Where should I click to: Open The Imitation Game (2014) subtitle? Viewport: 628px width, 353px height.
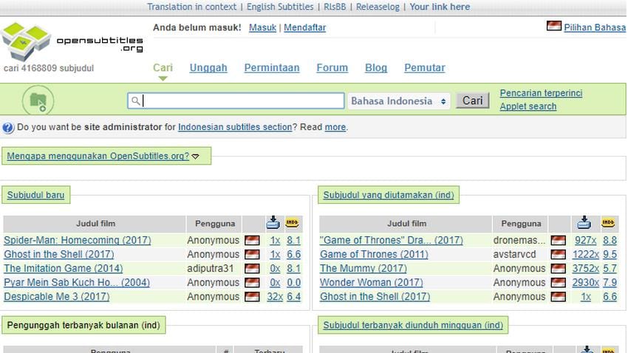tap(64, 269)
